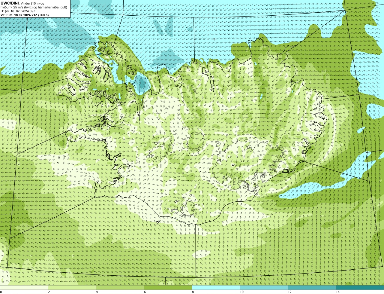Pick the 12–14 m/s teal color segment
Viewport: 384px width, 294px height.
pos(312,287)
